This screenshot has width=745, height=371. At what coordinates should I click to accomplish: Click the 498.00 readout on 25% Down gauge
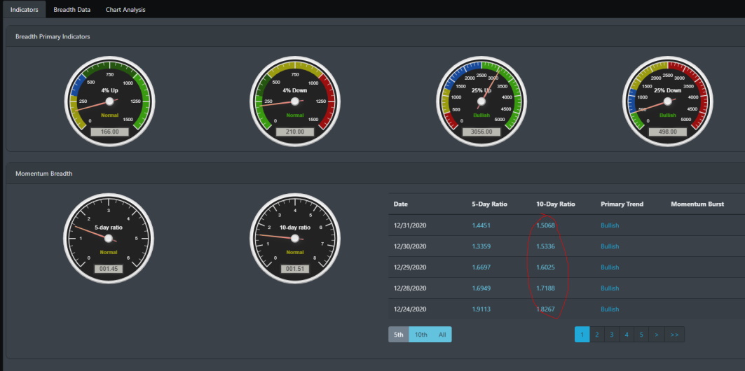pos(667,132)
